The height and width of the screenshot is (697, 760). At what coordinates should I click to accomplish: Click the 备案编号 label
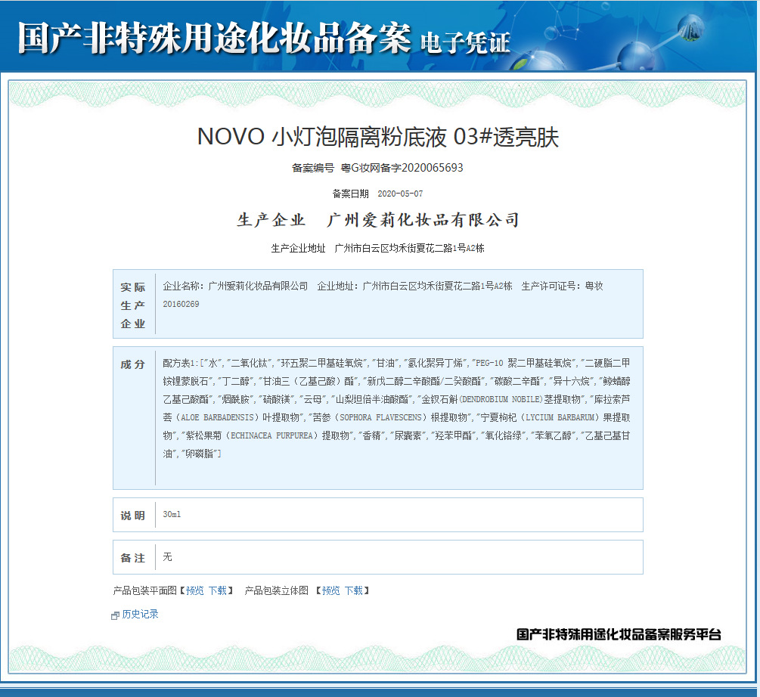coord(312,168)
